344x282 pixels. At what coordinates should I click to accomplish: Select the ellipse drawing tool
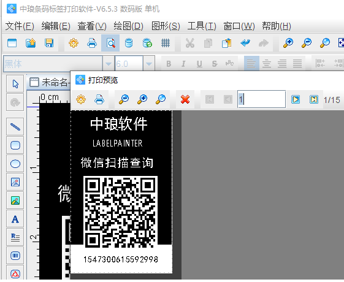pyautogui.click(x=15, y=164)
